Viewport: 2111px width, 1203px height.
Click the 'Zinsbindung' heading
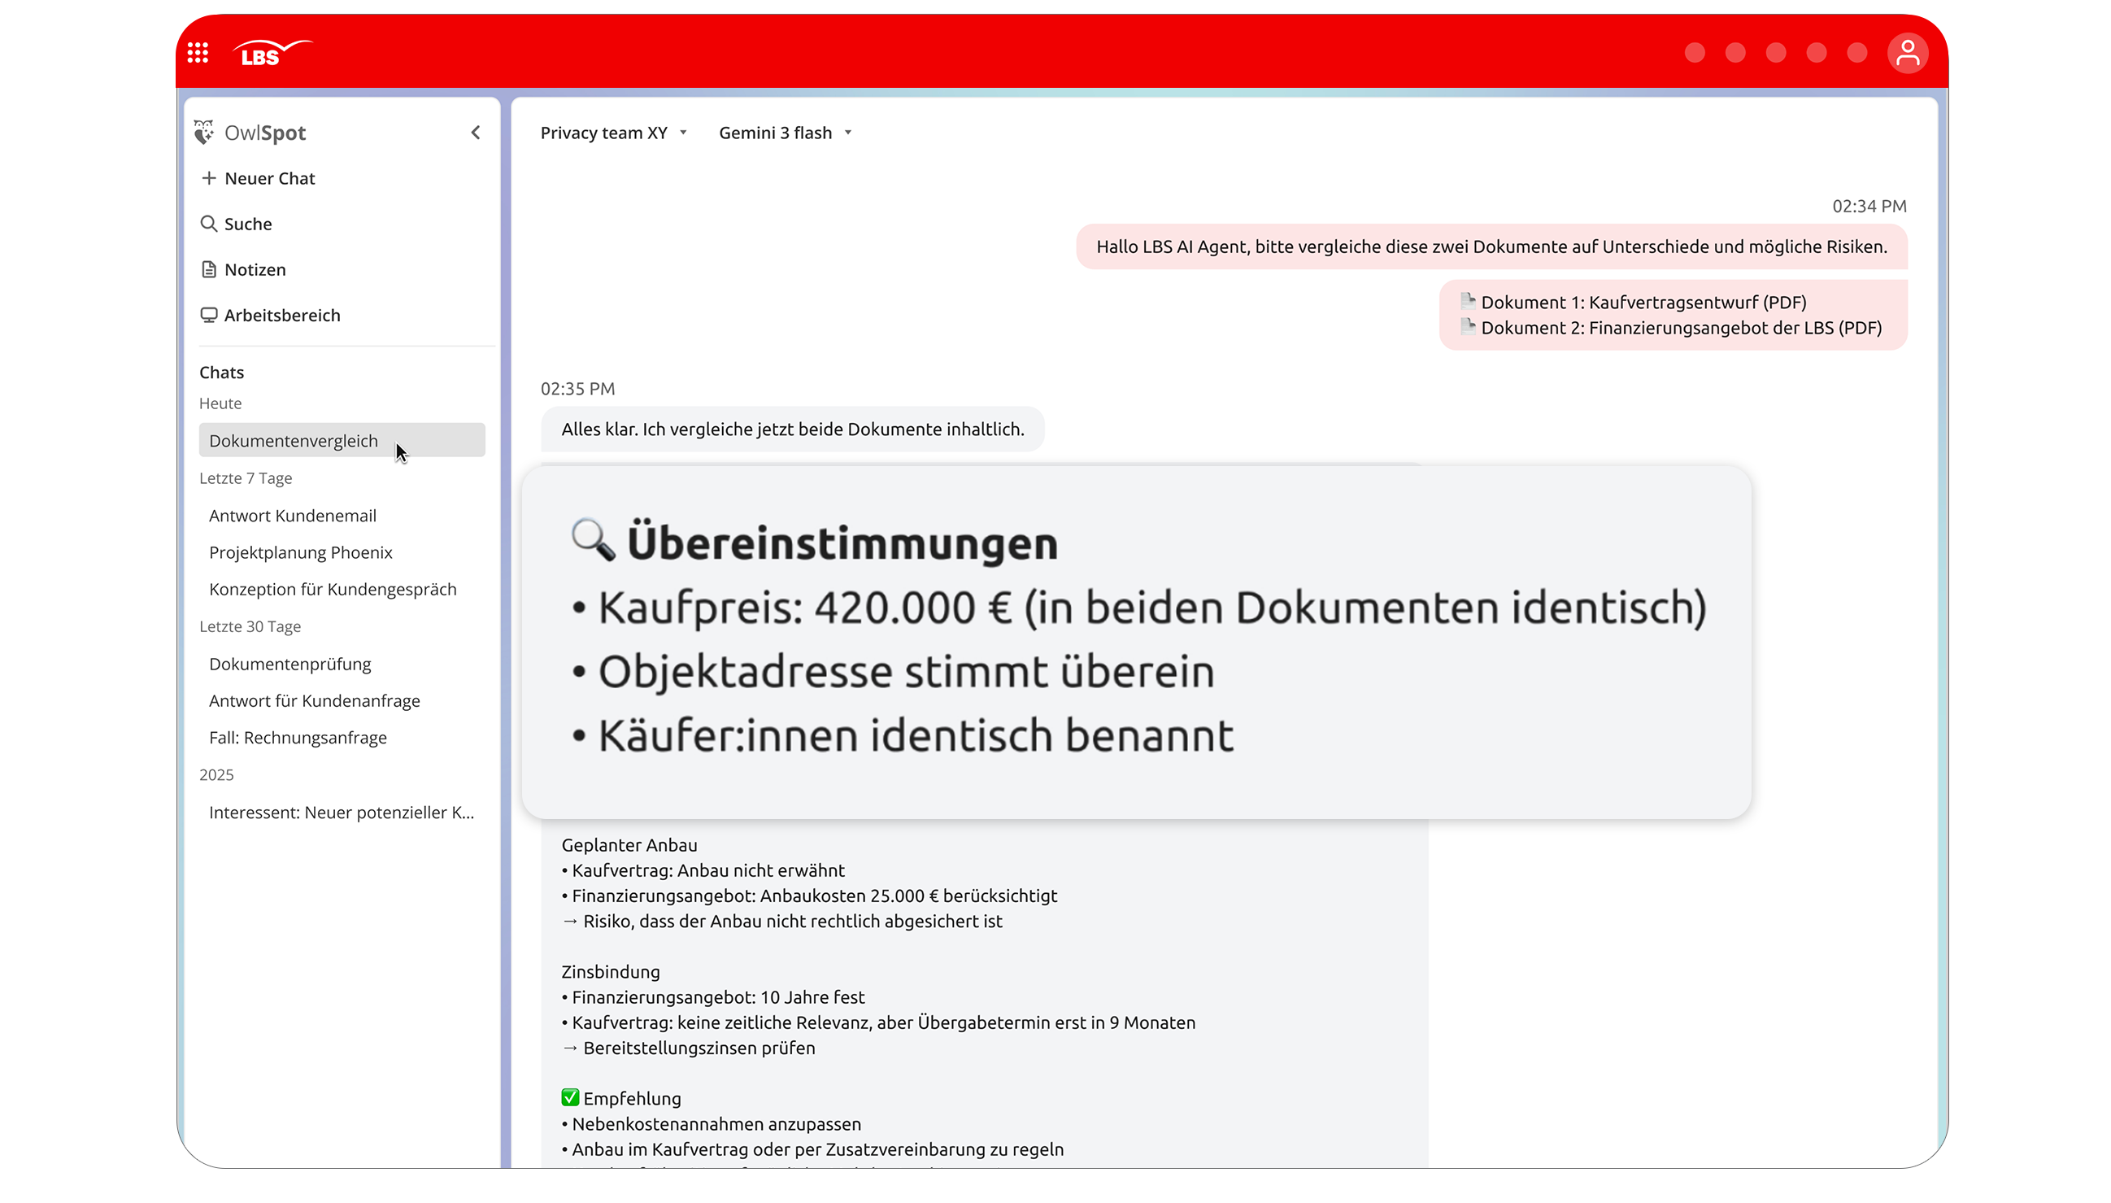[611, 972]
